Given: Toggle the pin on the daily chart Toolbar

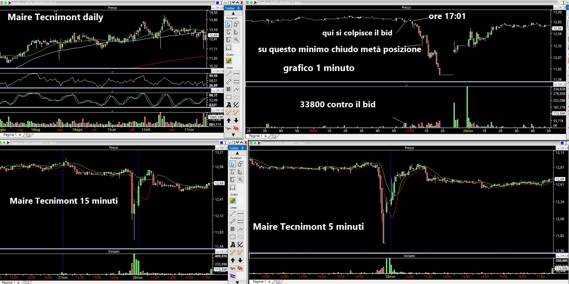Looking at the screenshot, I should pos(238,8).
